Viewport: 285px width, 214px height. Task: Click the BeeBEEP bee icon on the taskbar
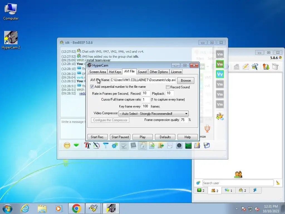tap(93, 208)
